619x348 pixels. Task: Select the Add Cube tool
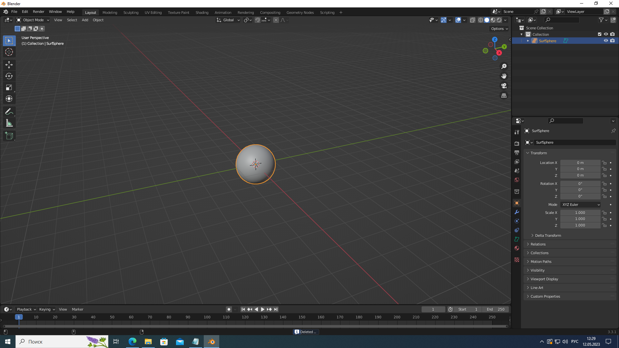coord(9,136)
